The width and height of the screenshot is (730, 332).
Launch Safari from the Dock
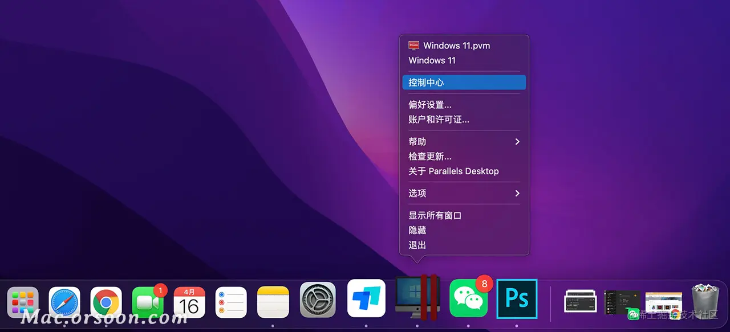[64, 302]
